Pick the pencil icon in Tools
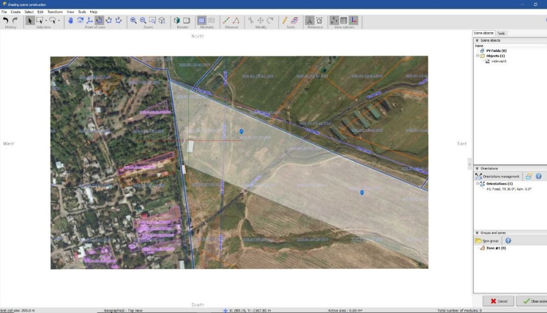Image resolution: width=547 pixels, height=313 pixels. click(x=284, y=20)
